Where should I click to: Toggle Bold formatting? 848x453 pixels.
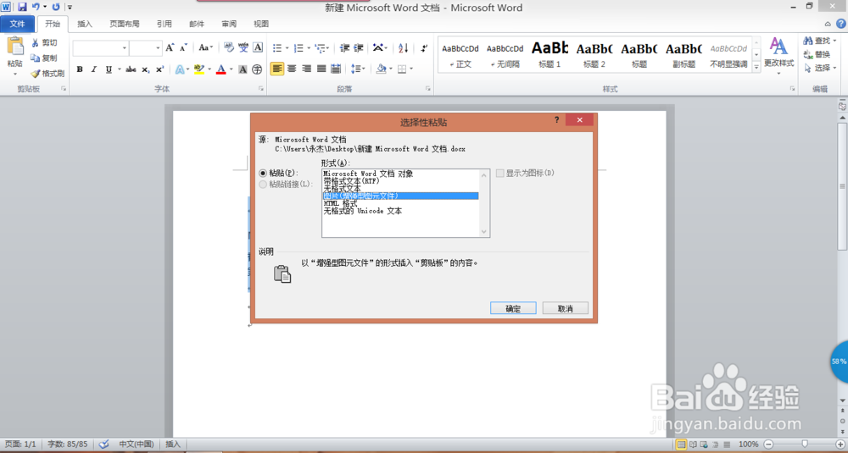coord(80,69)
